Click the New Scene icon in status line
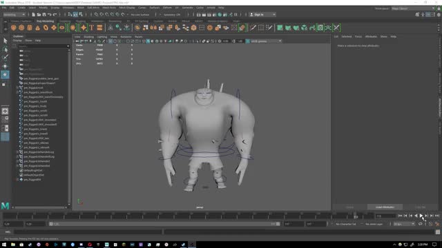The image size is (442, 248). (x=34, y=14)
